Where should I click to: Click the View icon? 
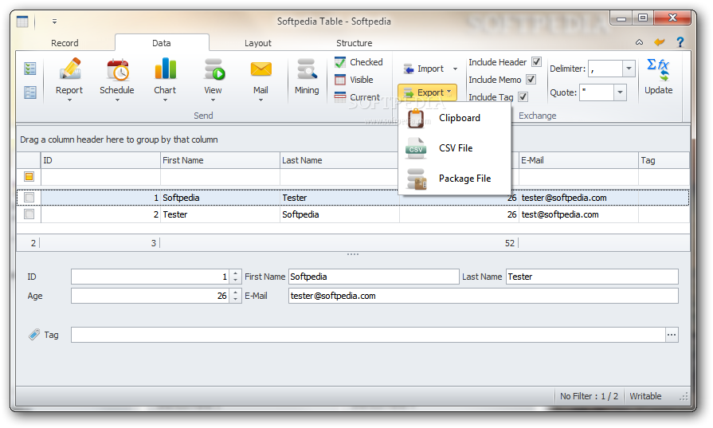coord(213,69)
